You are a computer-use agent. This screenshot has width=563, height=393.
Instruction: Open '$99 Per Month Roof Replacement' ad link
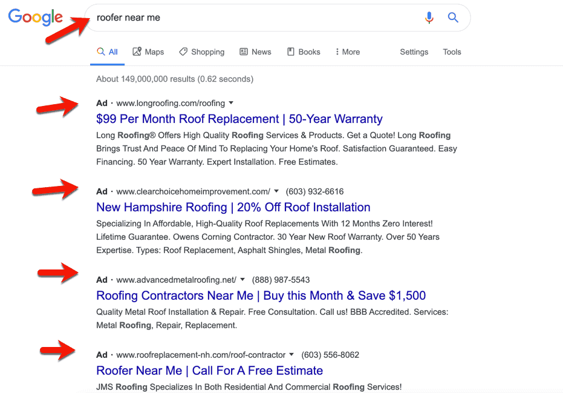[239, 119]
